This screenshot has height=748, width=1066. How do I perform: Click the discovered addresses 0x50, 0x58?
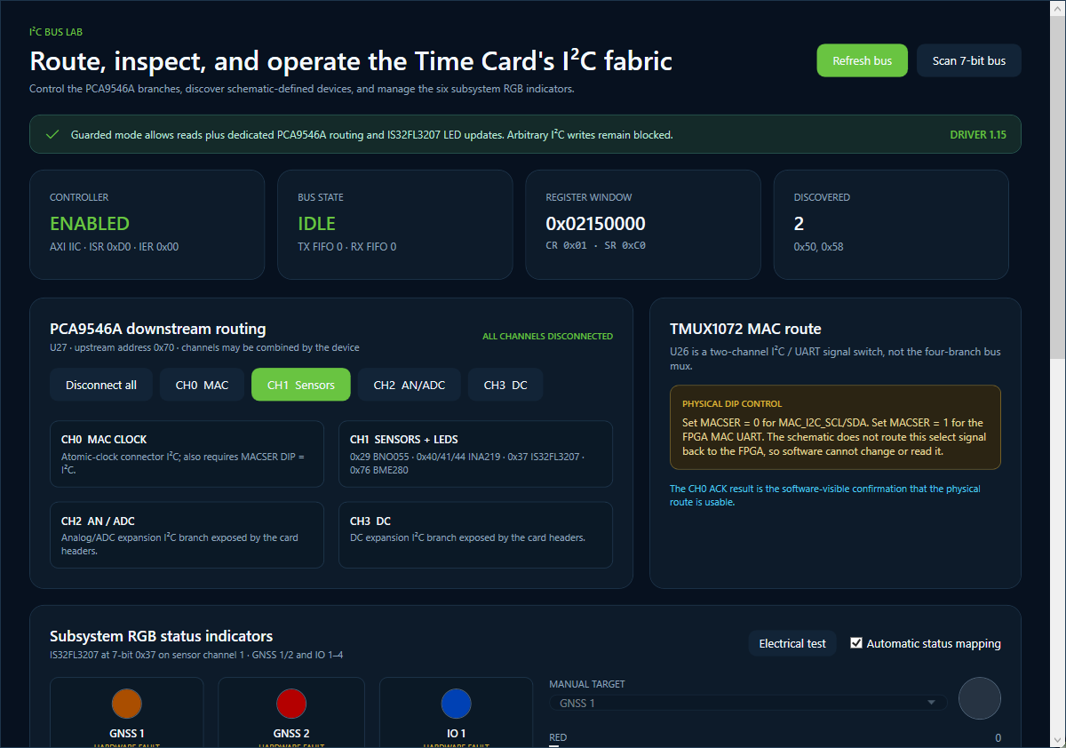pyautogui.click(x=819, y=247)
